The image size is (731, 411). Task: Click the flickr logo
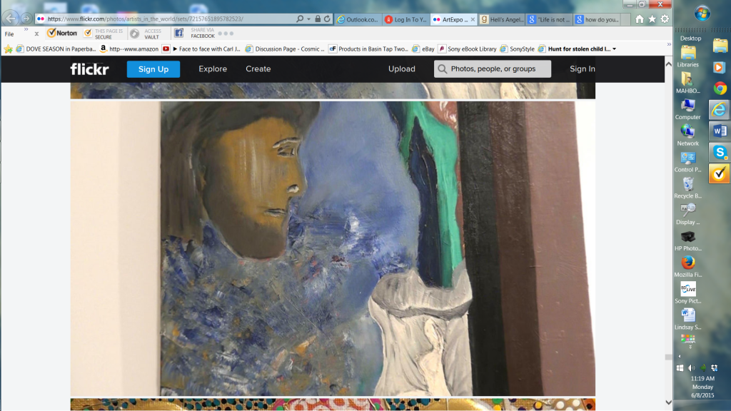tap(89, 69)
